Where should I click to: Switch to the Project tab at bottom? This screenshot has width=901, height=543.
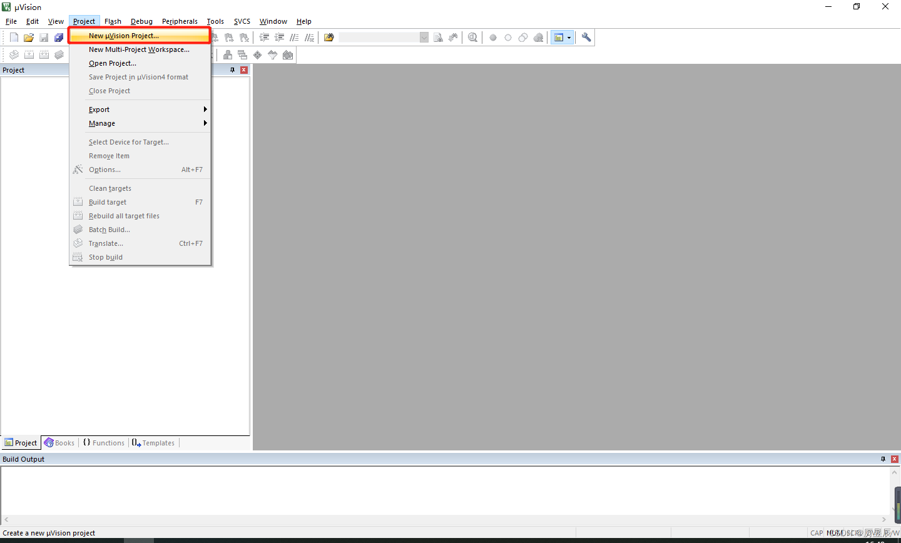click(21, 443)
